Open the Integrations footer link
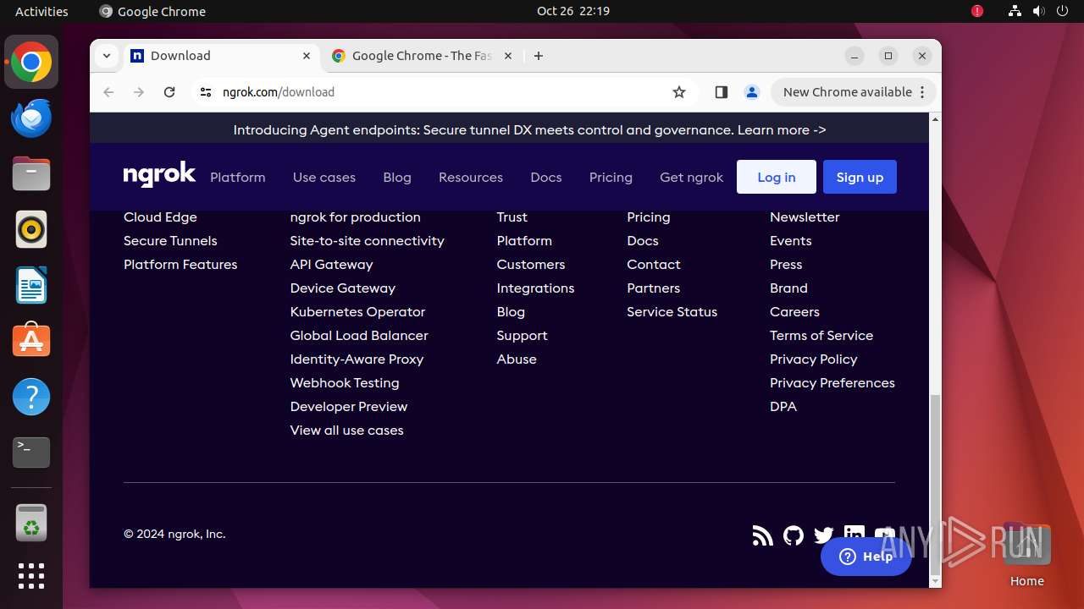This screenshot has width=1084, height=609. click(x=535, y=288)
